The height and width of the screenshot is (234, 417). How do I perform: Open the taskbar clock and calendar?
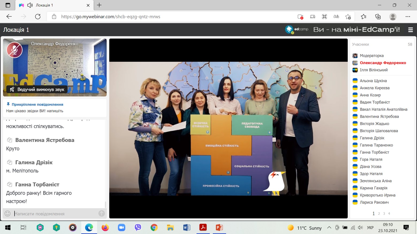(388, 228)
